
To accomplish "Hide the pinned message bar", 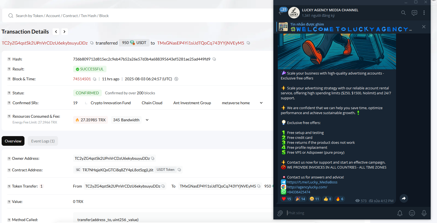I will coord(424,27).
